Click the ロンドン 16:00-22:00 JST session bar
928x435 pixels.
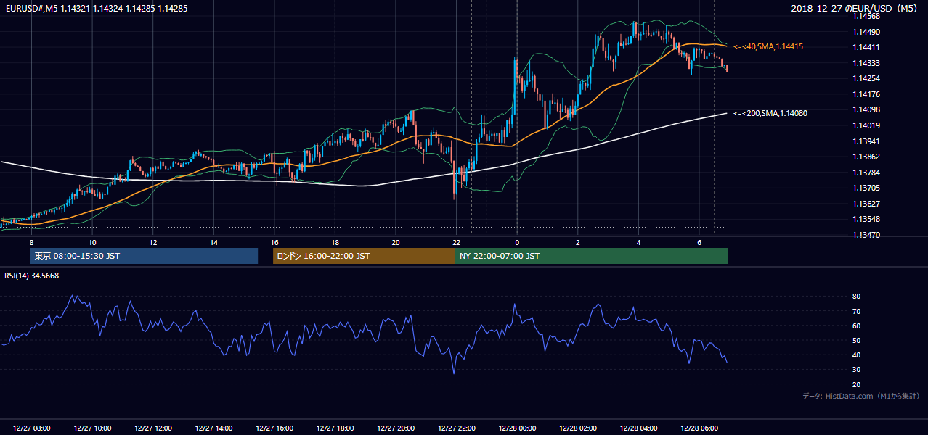pos(364,256)
